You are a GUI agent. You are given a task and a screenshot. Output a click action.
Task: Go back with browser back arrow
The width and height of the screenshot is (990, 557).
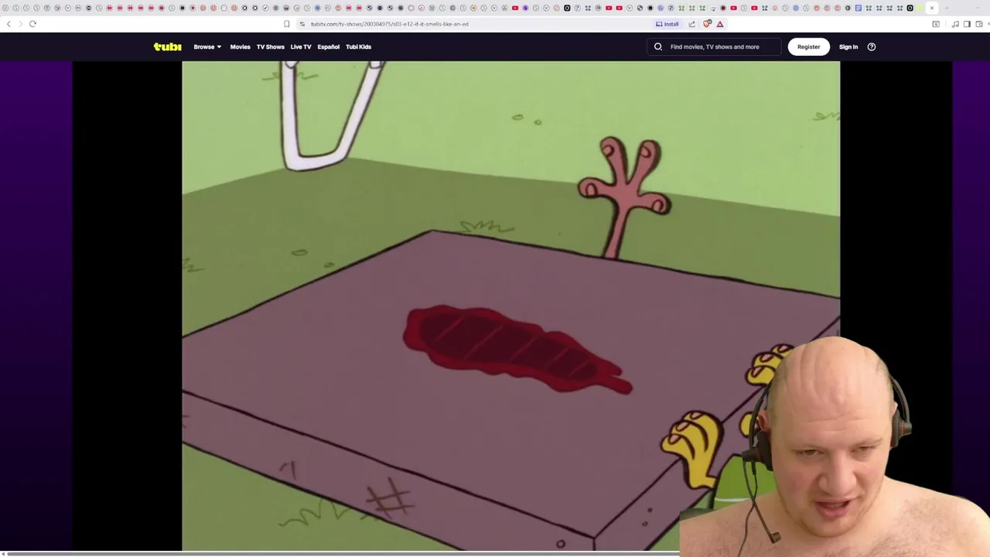point(9,24)
